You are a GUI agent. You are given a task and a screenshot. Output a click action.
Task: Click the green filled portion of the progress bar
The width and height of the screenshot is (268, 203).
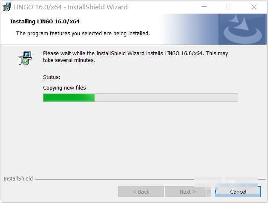pos(69,98)
